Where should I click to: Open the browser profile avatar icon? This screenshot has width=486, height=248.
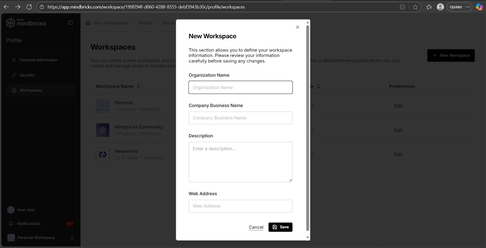click(440, 7)
